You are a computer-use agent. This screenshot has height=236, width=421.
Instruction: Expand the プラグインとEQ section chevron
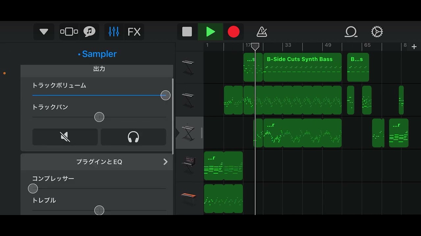165,162
